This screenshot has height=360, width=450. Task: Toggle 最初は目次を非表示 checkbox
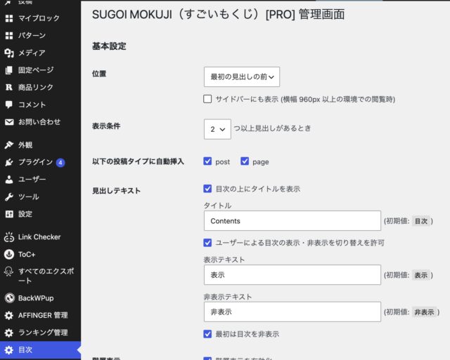(x=207, y=334)
